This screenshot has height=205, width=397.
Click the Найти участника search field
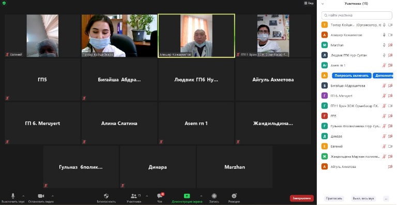click(x=357, y=15)
